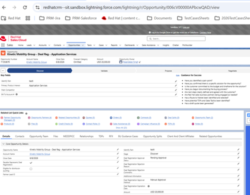250x195 pixels.
Task: Switch to the MEDDPICC tab
Action: point(69,136)
